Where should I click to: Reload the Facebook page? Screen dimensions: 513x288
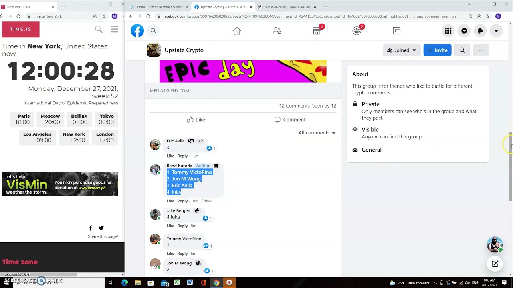148,16
